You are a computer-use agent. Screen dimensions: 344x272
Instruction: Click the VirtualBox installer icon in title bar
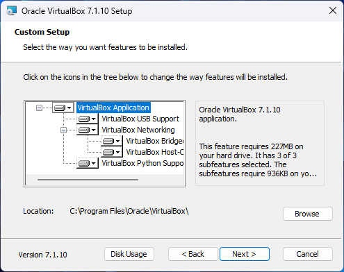(11, 11)
